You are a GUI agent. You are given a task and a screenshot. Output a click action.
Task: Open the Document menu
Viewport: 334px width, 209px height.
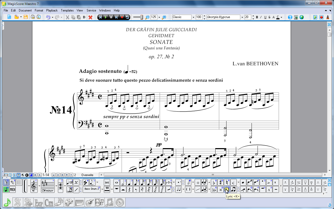point(25,10)
